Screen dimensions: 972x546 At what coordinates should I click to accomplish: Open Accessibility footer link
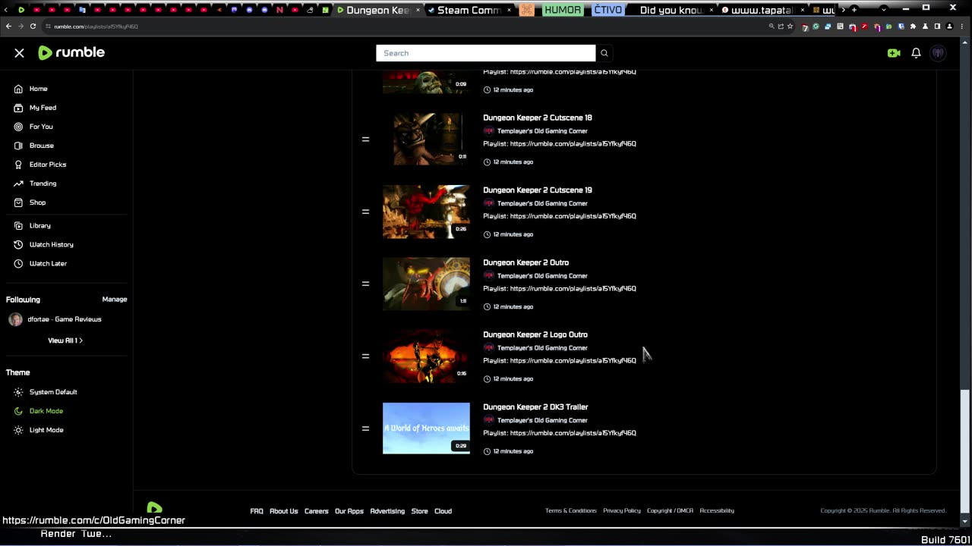click(717, 510)
